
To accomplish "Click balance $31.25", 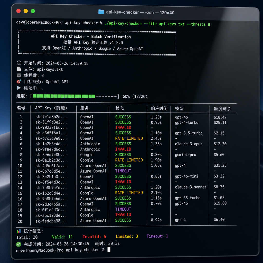I will coord(220,165).
